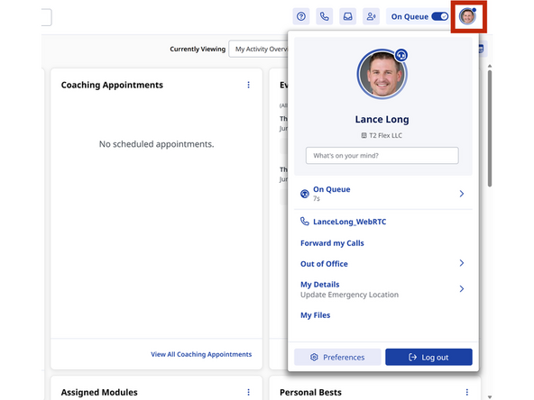Open Personal Bests three-dot menu
This screenshot has width=534, height=400.
pyautogui.click(x=467, y=392)
